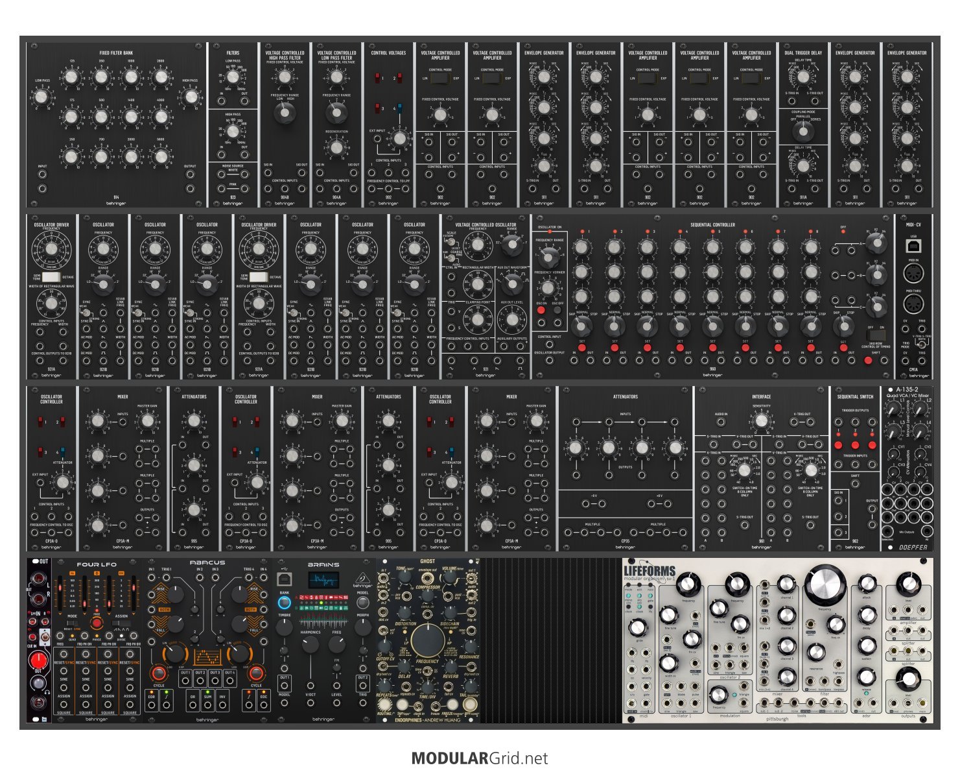This screenshot has height=772, width=960.
Task: Toggle the Semitone/Octave switch on the first Oscillator Driver
Action: (51, 277)
